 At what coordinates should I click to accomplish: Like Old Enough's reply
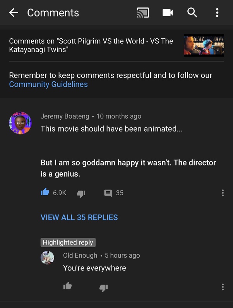tap(67, 286)
